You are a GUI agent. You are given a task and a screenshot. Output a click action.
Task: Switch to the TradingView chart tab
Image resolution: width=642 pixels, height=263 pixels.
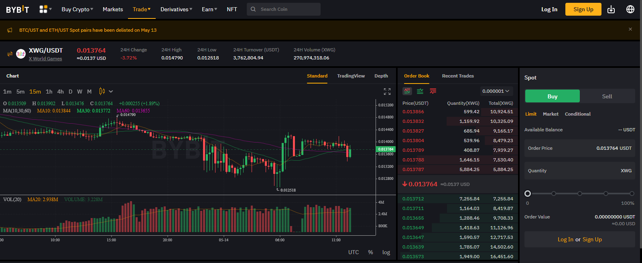(x=351, y=76)
